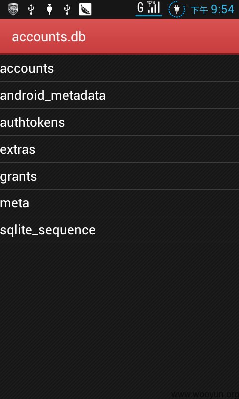The image size is (239, 399).
Task: Choose the meta table row
Action: (119, 203)
